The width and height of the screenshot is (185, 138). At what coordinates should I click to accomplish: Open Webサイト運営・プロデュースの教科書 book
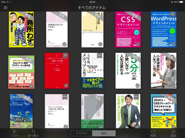(21, 72)
